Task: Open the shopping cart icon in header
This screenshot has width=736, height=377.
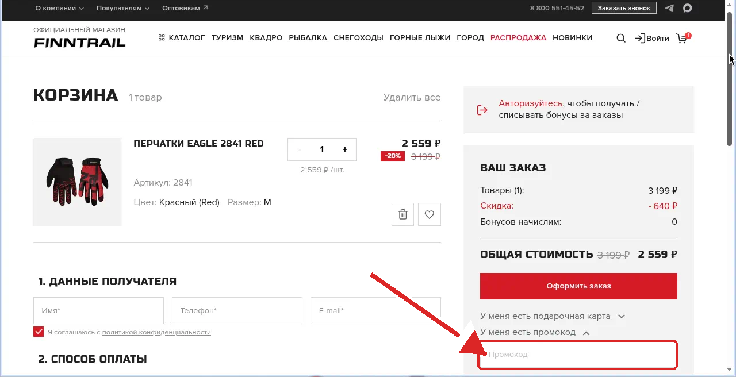Action: click(683, 38)
